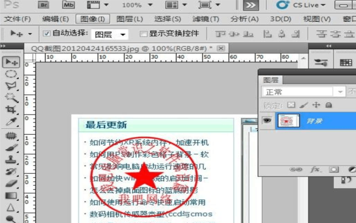Select the Spot Healing Brush tool
Image resolution: width=356 pixels, height=223 pixels.
click(x=11, y=135)
